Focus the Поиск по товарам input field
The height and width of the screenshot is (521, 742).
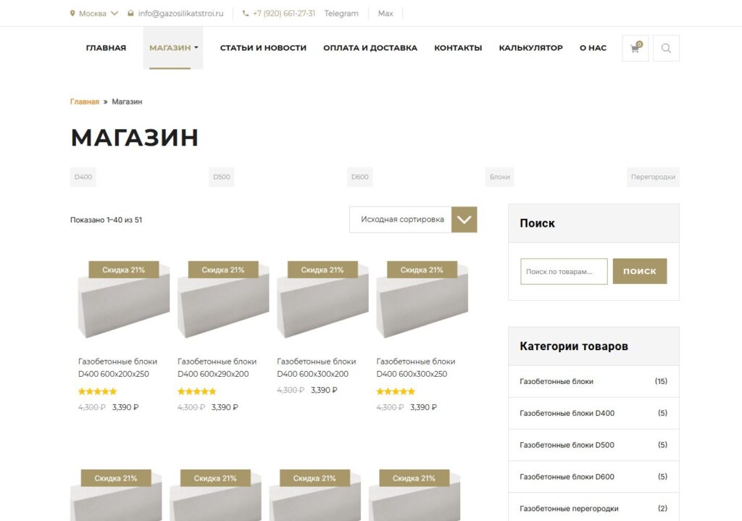pyautogui.click(x=564, y=271)
